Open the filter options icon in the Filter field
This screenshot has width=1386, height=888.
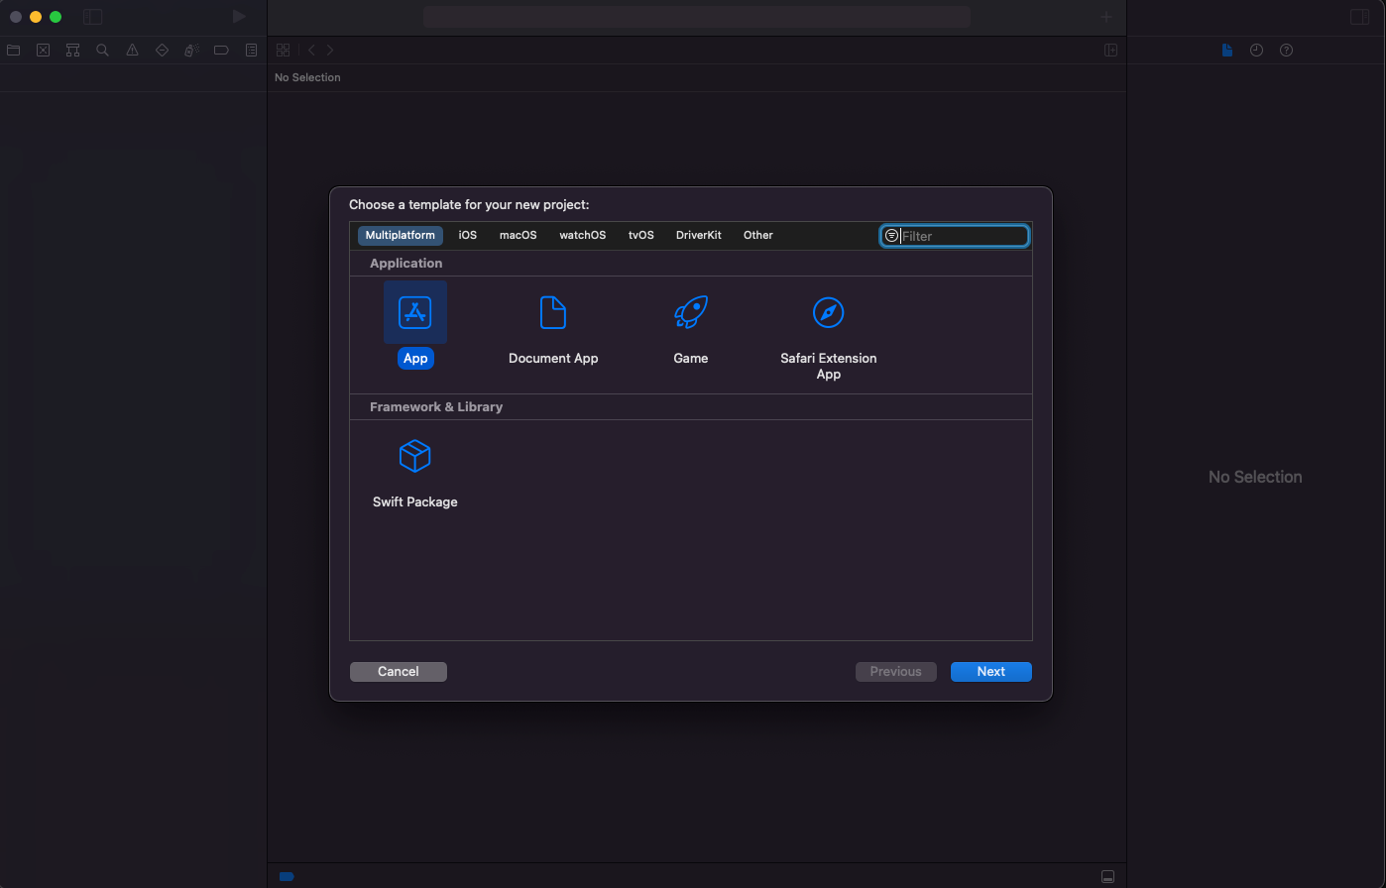(891, 236)
